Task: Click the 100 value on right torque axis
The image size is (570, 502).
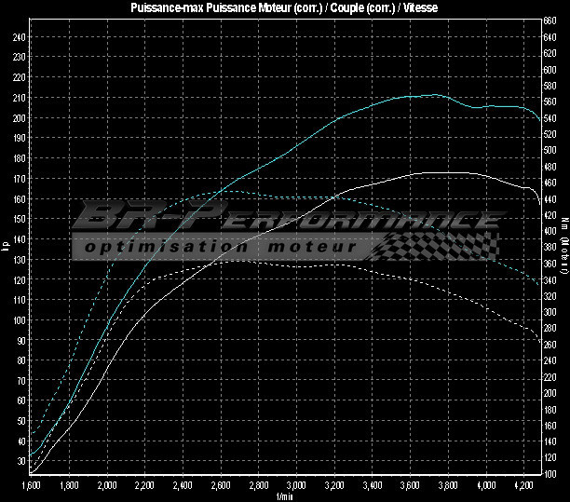Action: [x=551, y=474]
